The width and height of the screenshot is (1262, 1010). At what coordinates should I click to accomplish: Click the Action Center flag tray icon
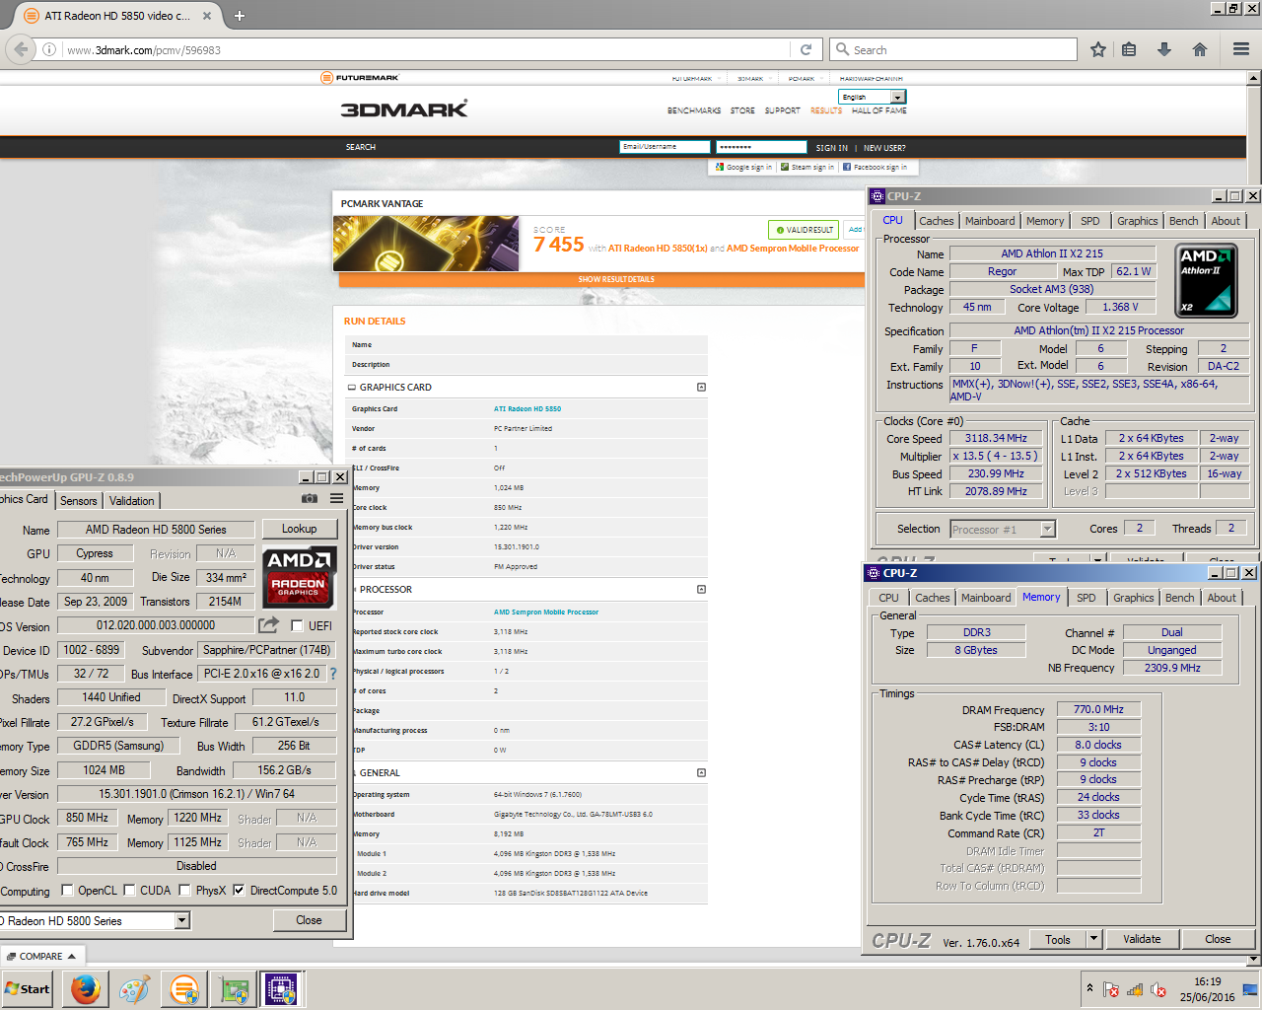pyautogui.click(x=1111, y=989)
